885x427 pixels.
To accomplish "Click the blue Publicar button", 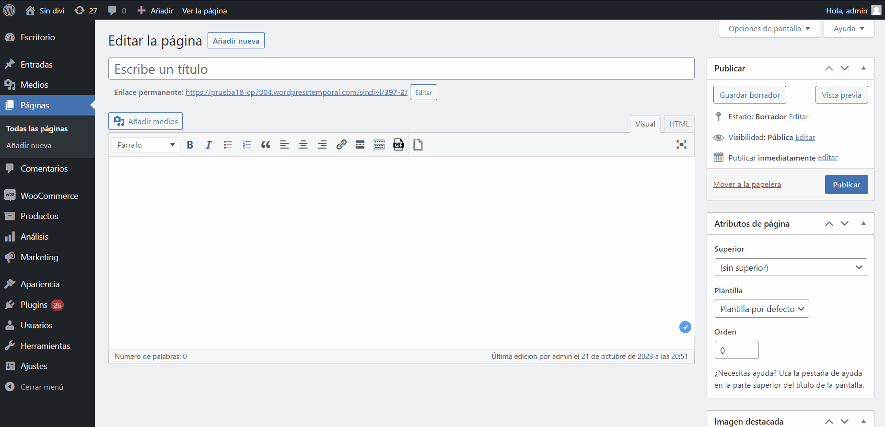I will pos(846,185).
